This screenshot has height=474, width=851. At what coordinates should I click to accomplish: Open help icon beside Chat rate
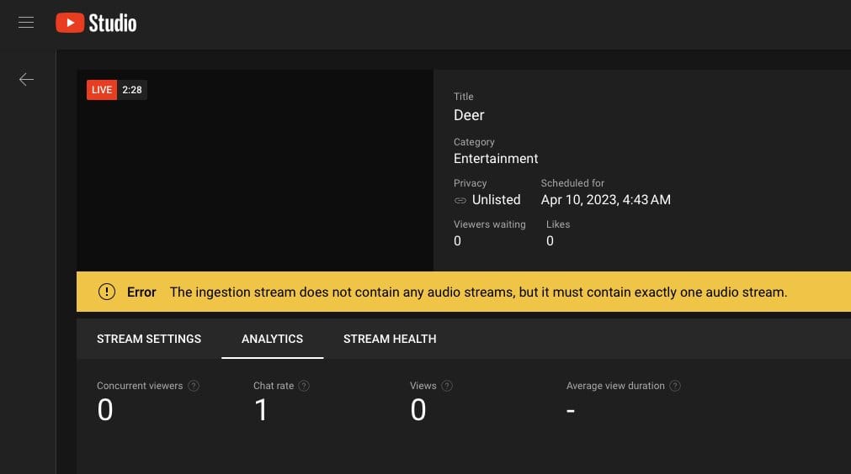tap(304, 386)
